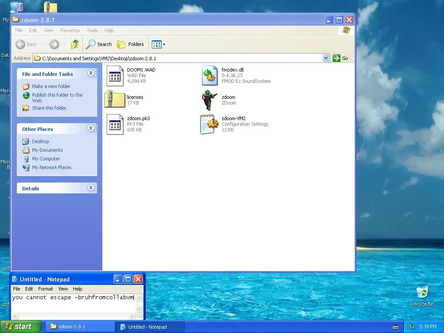Screen dimensions: 444x333
Task: Open Explorer Favorites menu
Action: [70, 30]
